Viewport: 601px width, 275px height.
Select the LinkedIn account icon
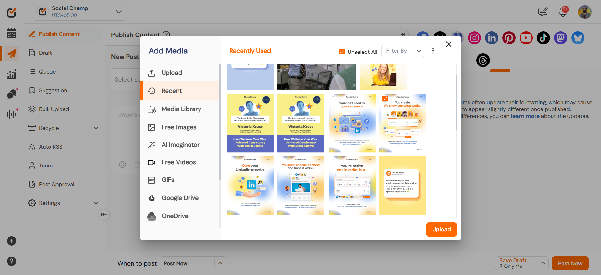492,38
